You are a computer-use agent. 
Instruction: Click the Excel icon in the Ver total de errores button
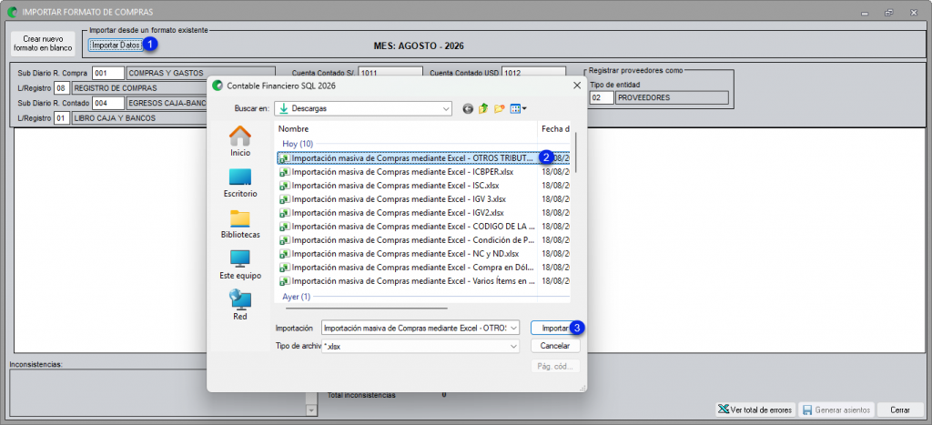click(724, 410)
